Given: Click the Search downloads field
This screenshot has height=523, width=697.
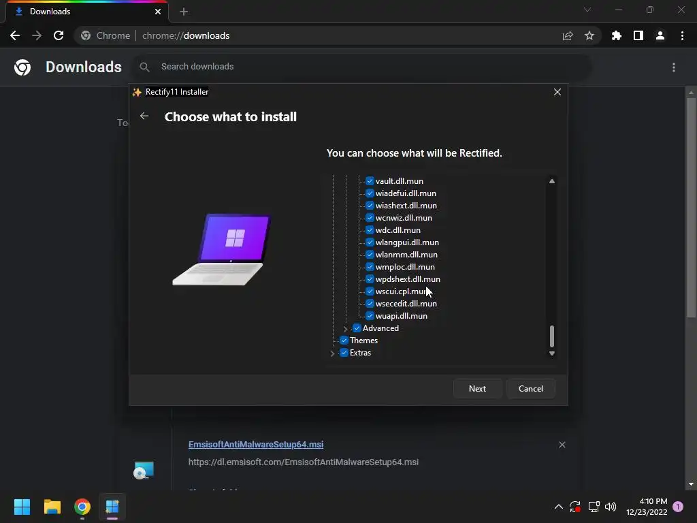Looking at the screenshot, I should pos(362,67).
